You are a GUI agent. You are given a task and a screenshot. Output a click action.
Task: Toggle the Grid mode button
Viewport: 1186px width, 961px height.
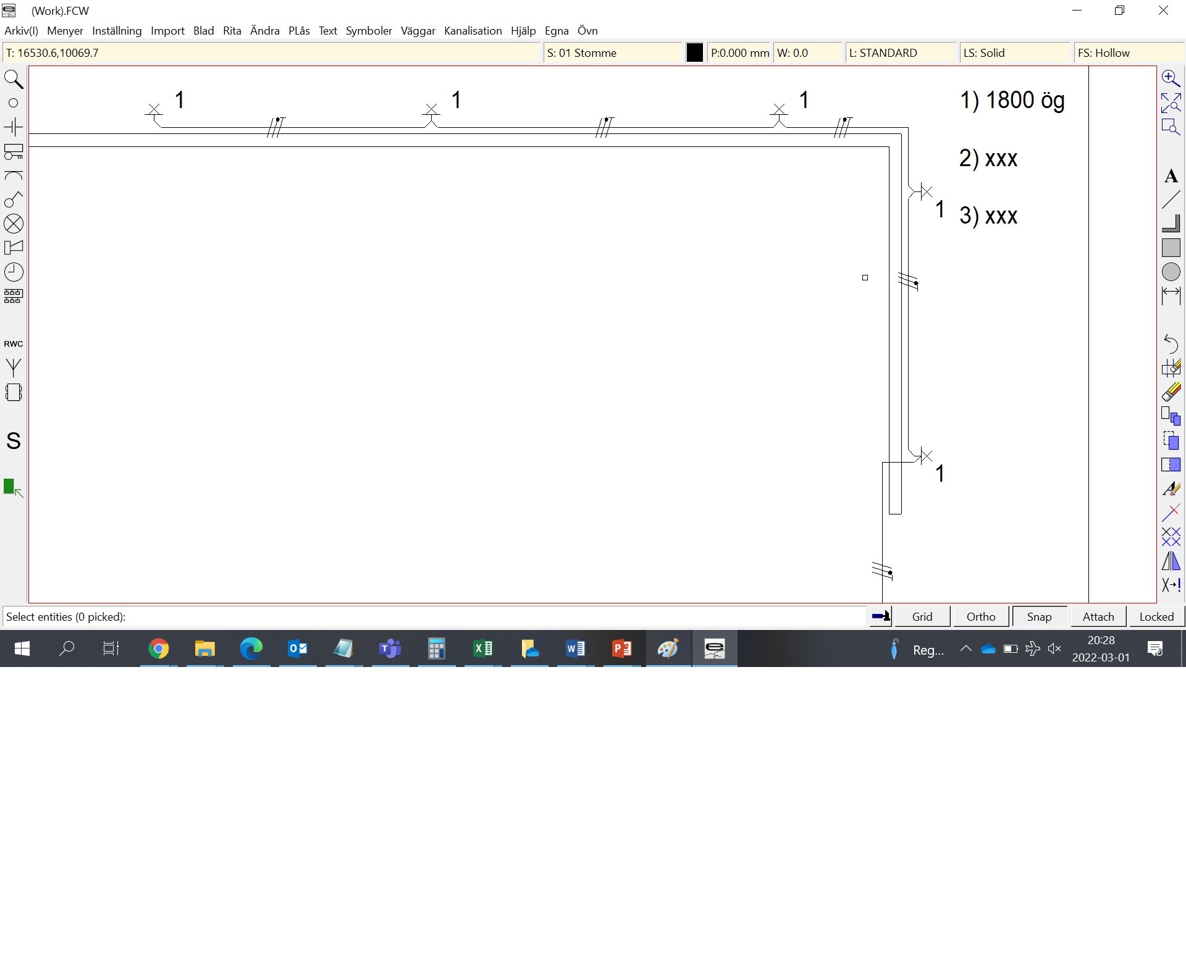click(x=922, y=616)
